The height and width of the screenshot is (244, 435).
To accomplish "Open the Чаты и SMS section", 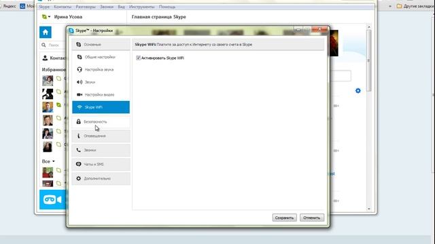I will point(101,164).
